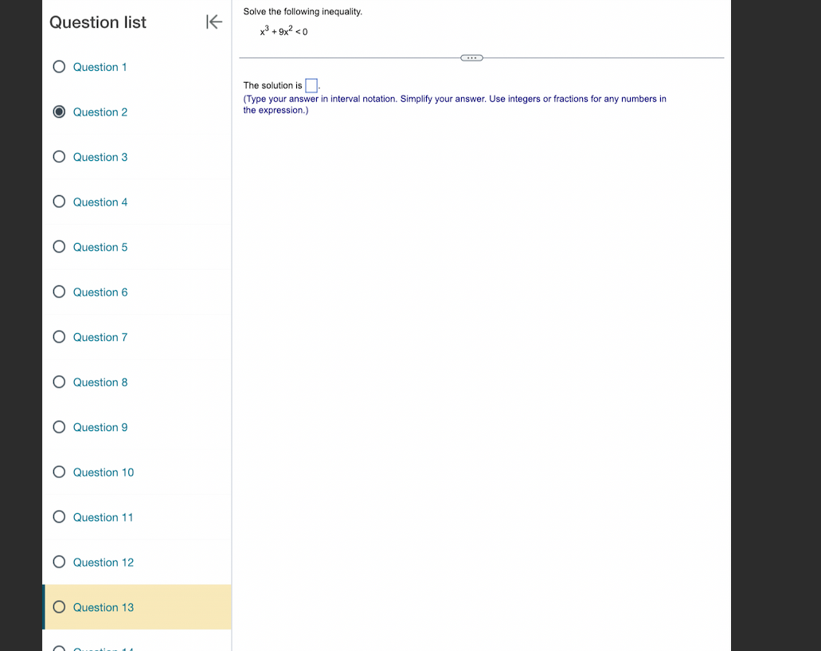
Task: Navigate to Question 8 link
Action: pyautogui.click(x=100, y=382)
